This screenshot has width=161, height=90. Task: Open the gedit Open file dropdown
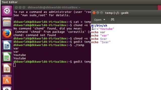(100, 19)
